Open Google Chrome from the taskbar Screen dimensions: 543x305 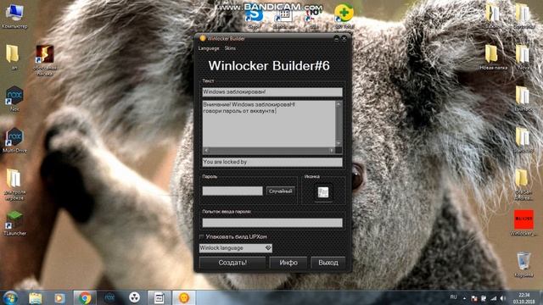[x=85, y=297]
